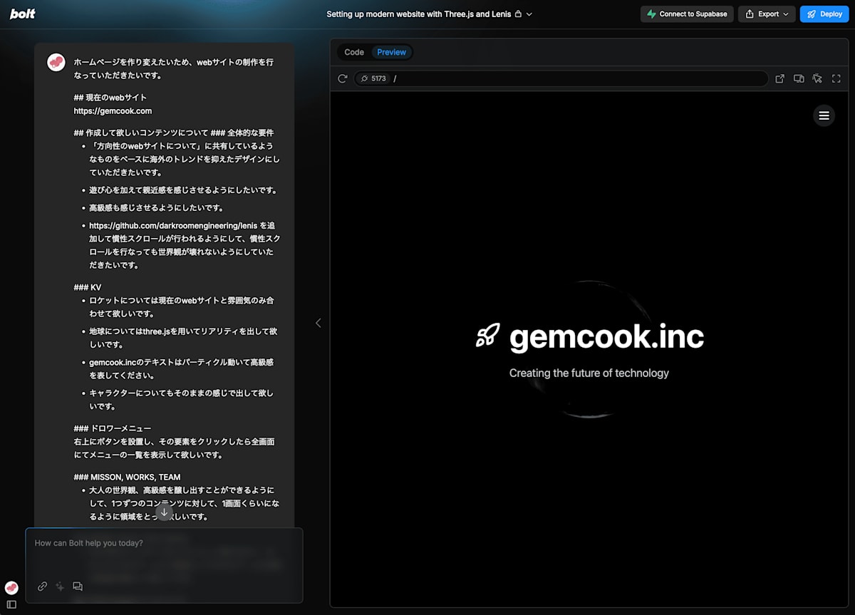Activate the element inspector icon

pos(817,78)
